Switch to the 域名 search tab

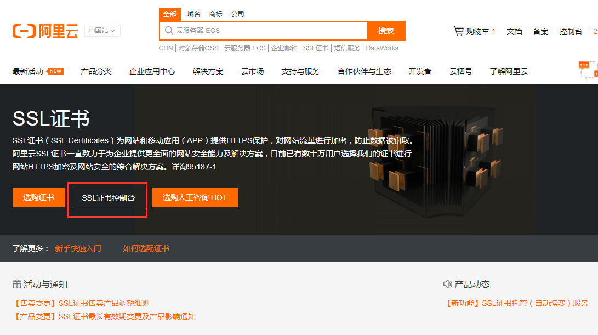tap(193, 14)
